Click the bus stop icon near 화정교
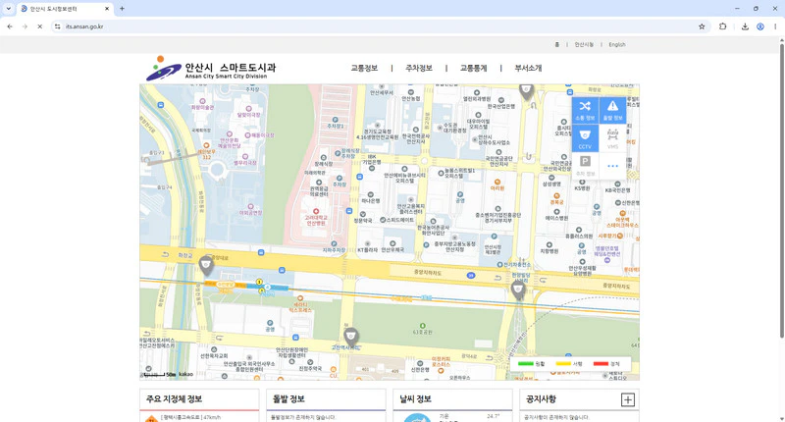The width and height of the screenshot is (785, 422). point(261,253)
